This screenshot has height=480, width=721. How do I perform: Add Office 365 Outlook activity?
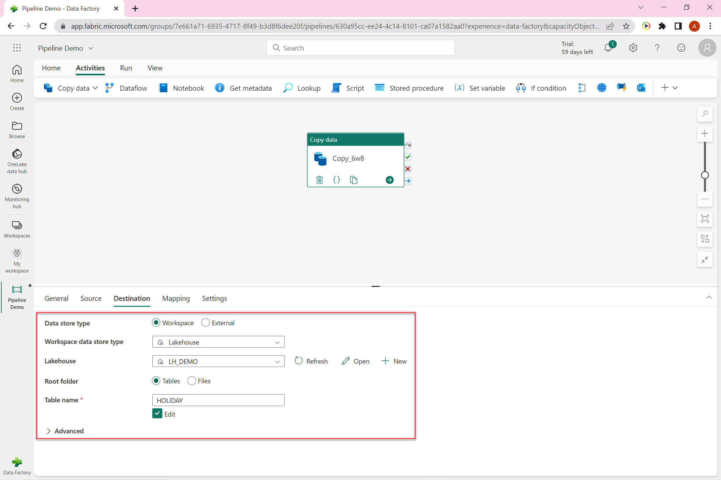(641, 88)
